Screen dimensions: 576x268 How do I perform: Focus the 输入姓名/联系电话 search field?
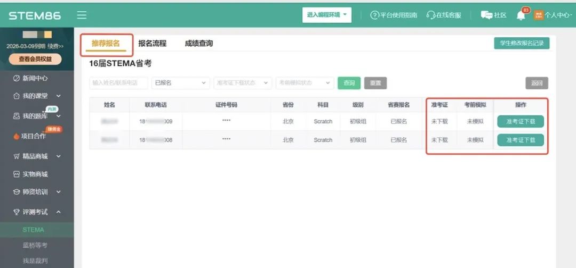click(x=118, y=83)
